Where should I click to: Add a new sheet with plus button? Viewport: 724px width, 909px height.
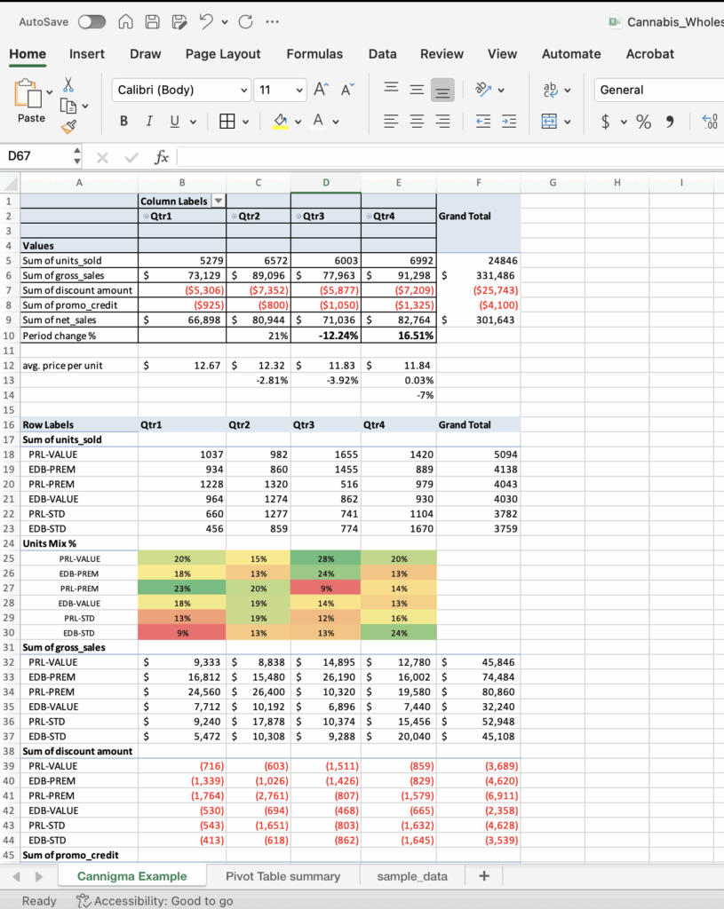tap(483, 876)
